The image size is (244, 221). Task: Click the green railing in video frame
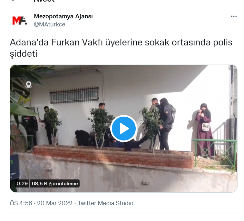click(215, 152)
